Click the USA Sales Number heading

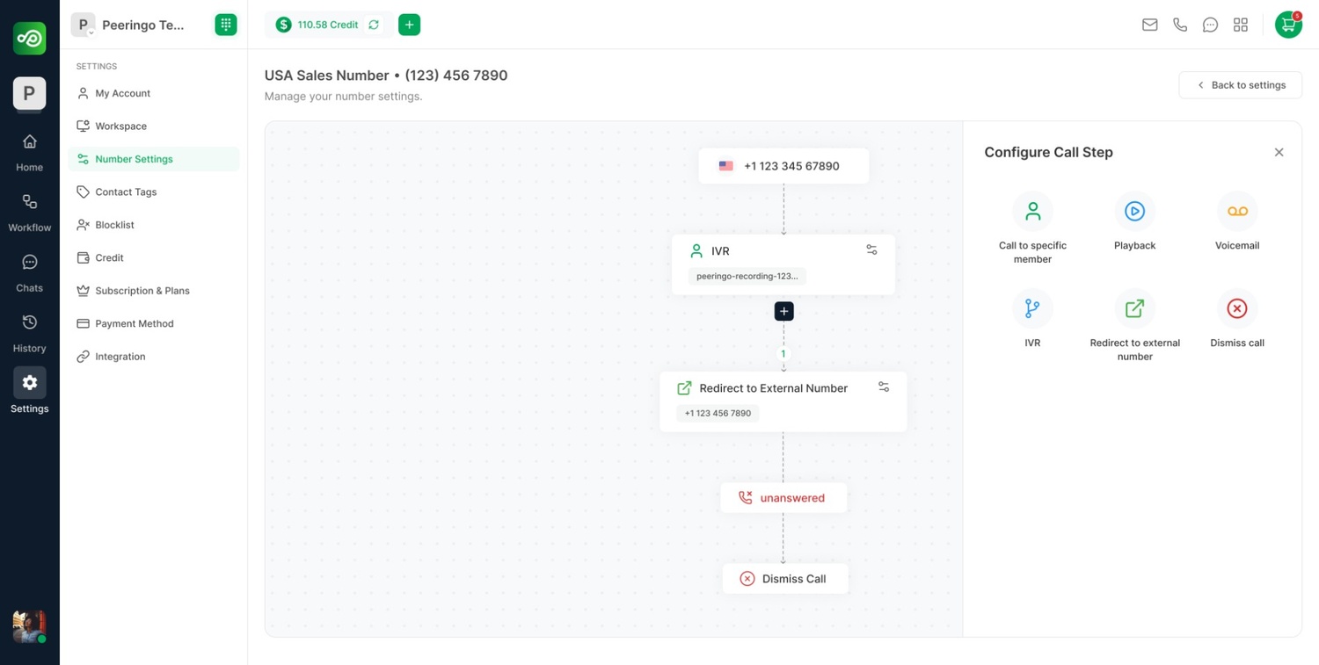pos(386,76)
